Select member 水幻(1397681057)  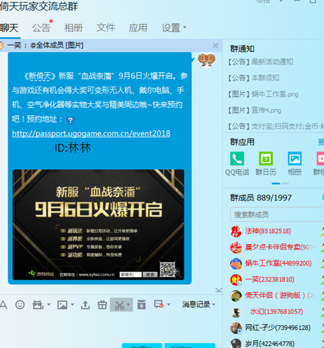point(276,312)
